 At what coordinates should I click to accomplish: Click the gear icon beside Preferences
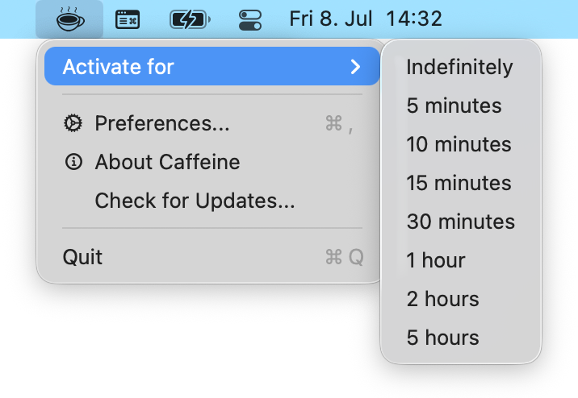(73, 123)
